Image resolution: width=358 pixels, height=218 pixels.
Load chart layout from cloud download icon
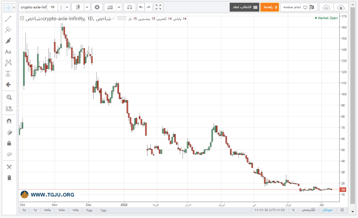pos(326,7)
